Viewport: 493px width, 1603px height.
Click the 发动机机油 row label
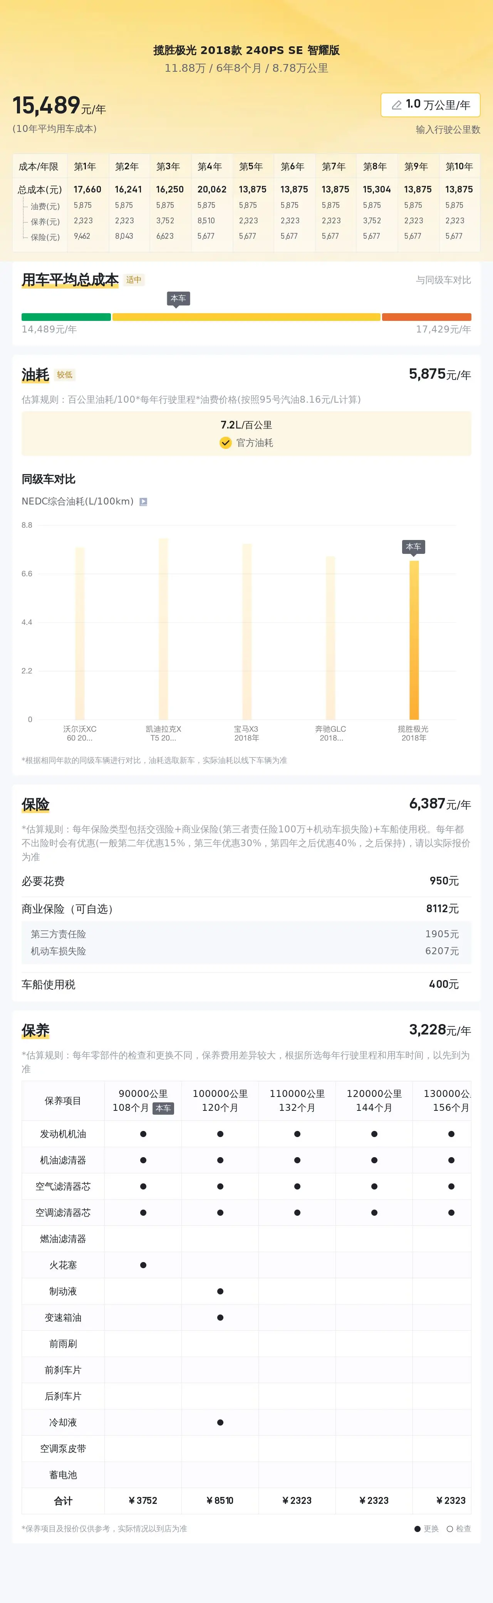pos(63,1134)
